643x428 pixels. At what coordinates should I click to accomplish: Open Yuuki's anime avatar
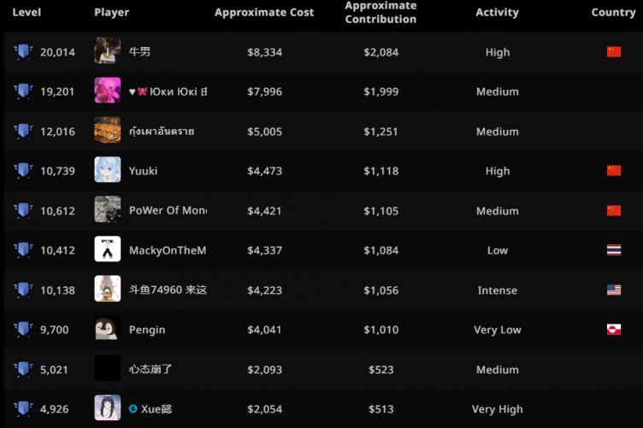[x=108, y=171]
